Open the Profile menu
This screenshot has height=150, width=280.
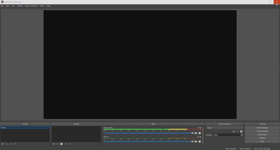click(x=20, y=6)
